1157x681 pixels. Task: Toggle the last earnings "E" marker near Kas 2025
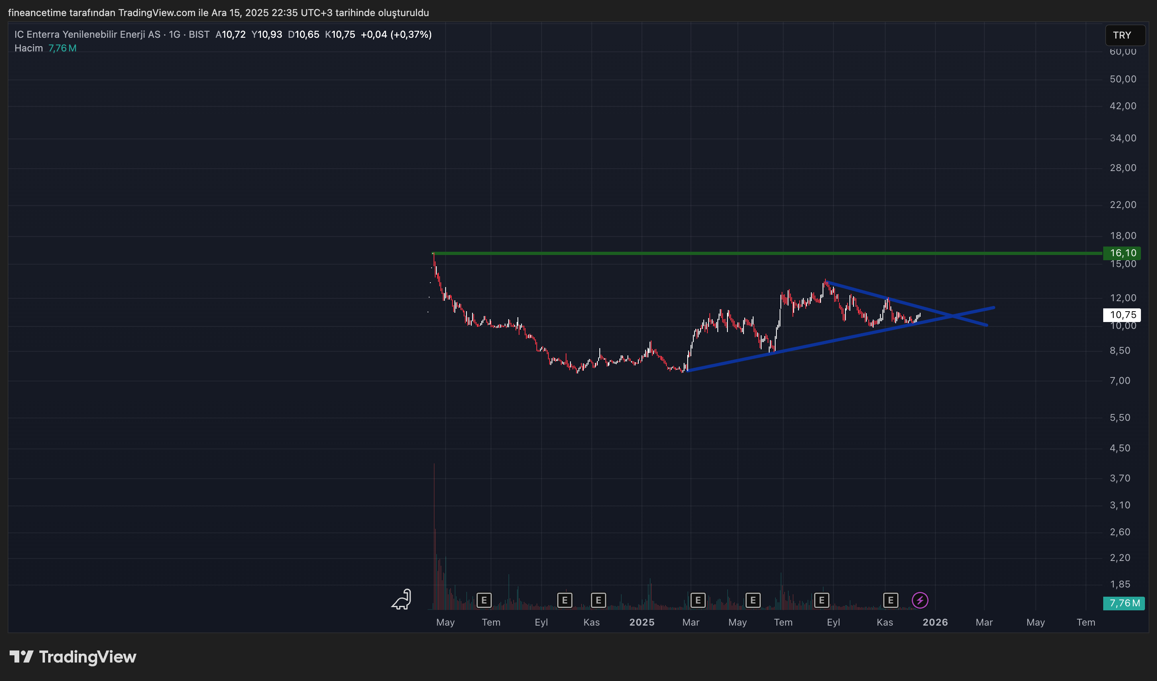pos(890,600)
